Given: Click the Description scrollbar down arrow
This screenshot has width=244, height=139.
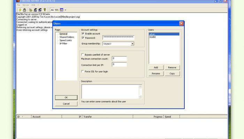Looking at the screenshot, I should point(140,97).
